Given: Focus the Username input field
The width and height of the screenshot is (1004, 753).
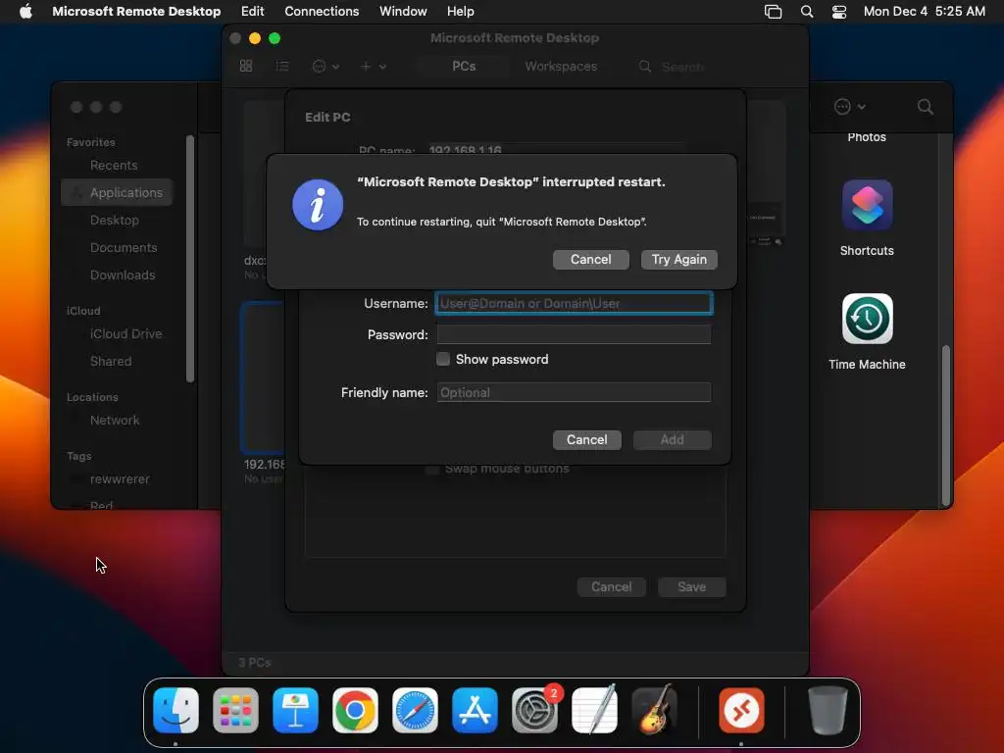Looking at the screenshot, I should 574,304.
